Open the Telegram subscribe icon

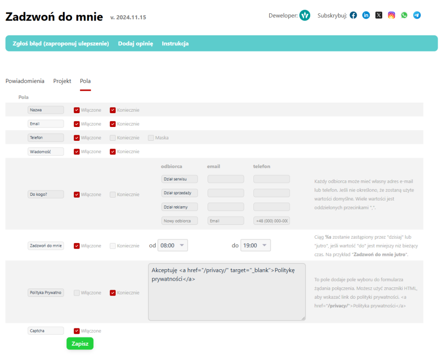417,15
